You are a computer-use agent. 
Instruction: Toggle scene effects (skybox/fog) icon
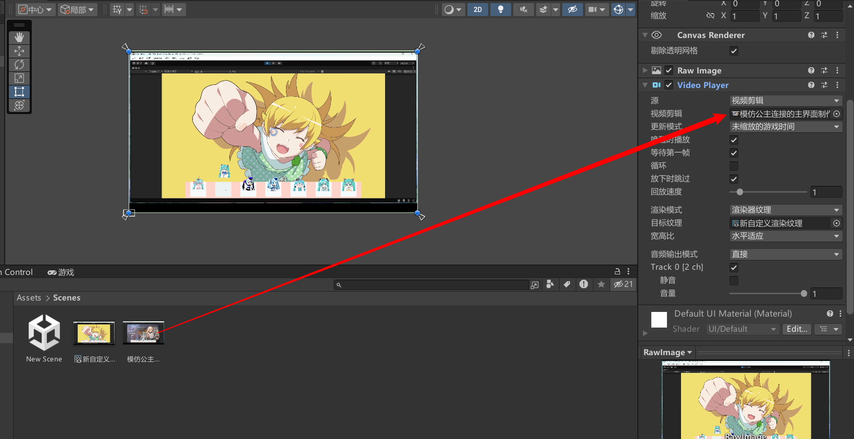point(543,9)
